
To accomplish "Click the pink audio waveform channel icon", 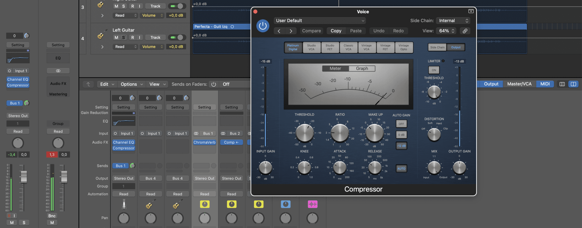I will 312,204.
